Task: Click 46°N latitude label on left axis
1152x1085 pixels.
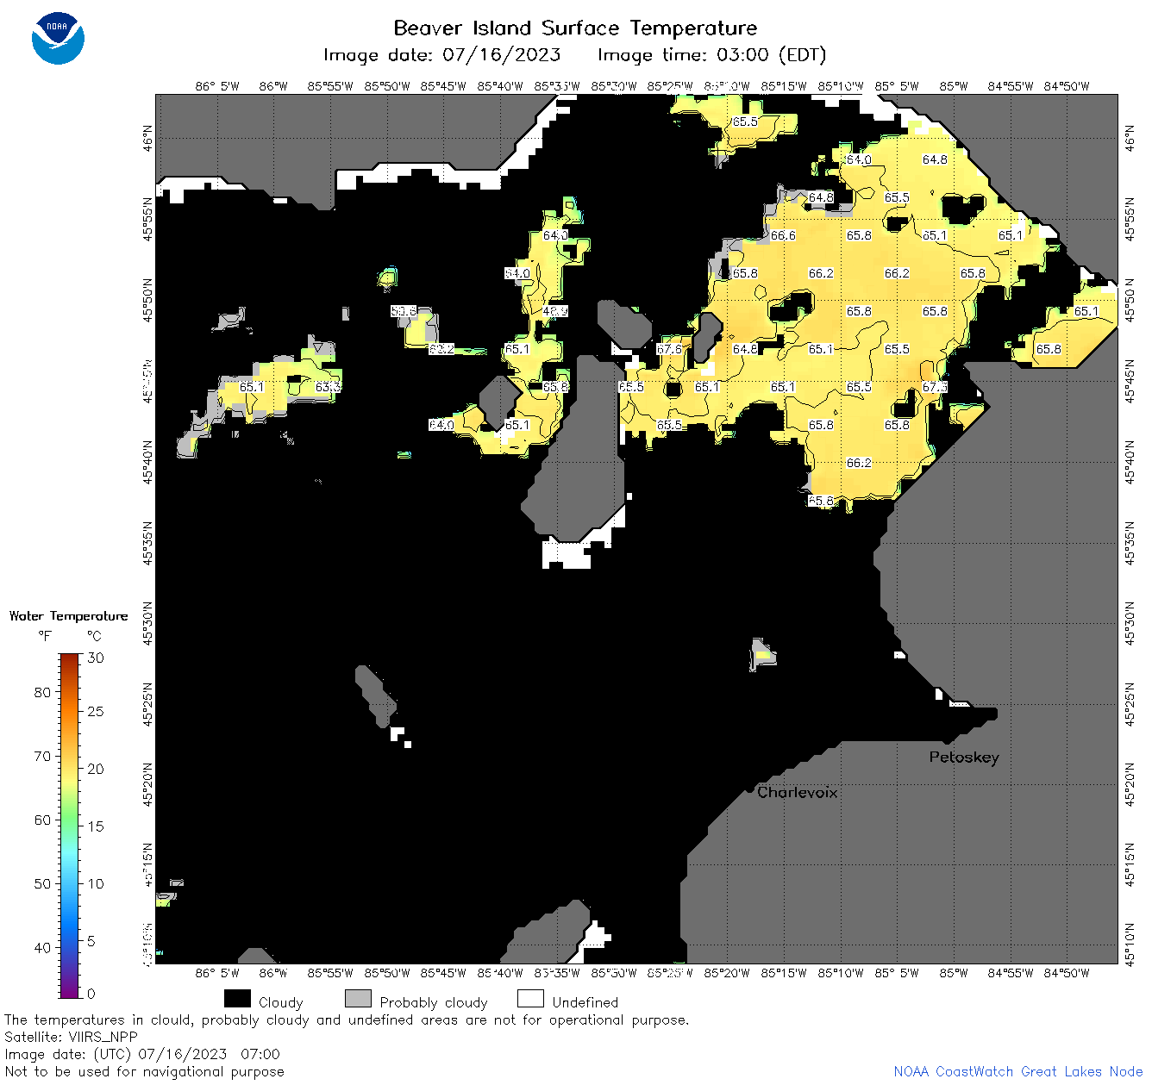Action: pos(148,138)
